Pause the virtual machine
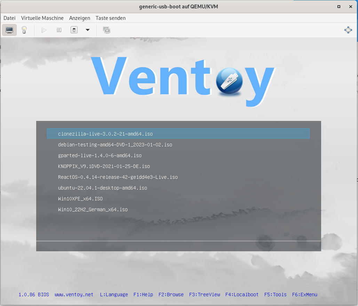The image size is (358, 306). pyautogui.click(x=59, y=30)
